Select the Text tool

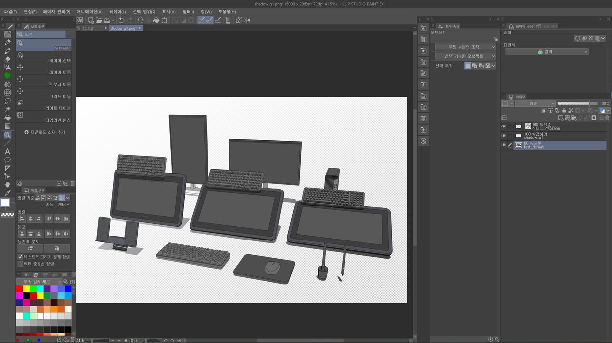point(7,151)
